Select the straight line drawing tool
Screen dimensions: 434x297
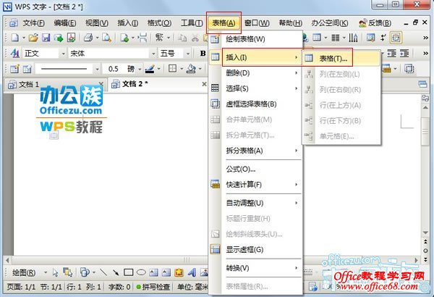click(x=103, y=272)
